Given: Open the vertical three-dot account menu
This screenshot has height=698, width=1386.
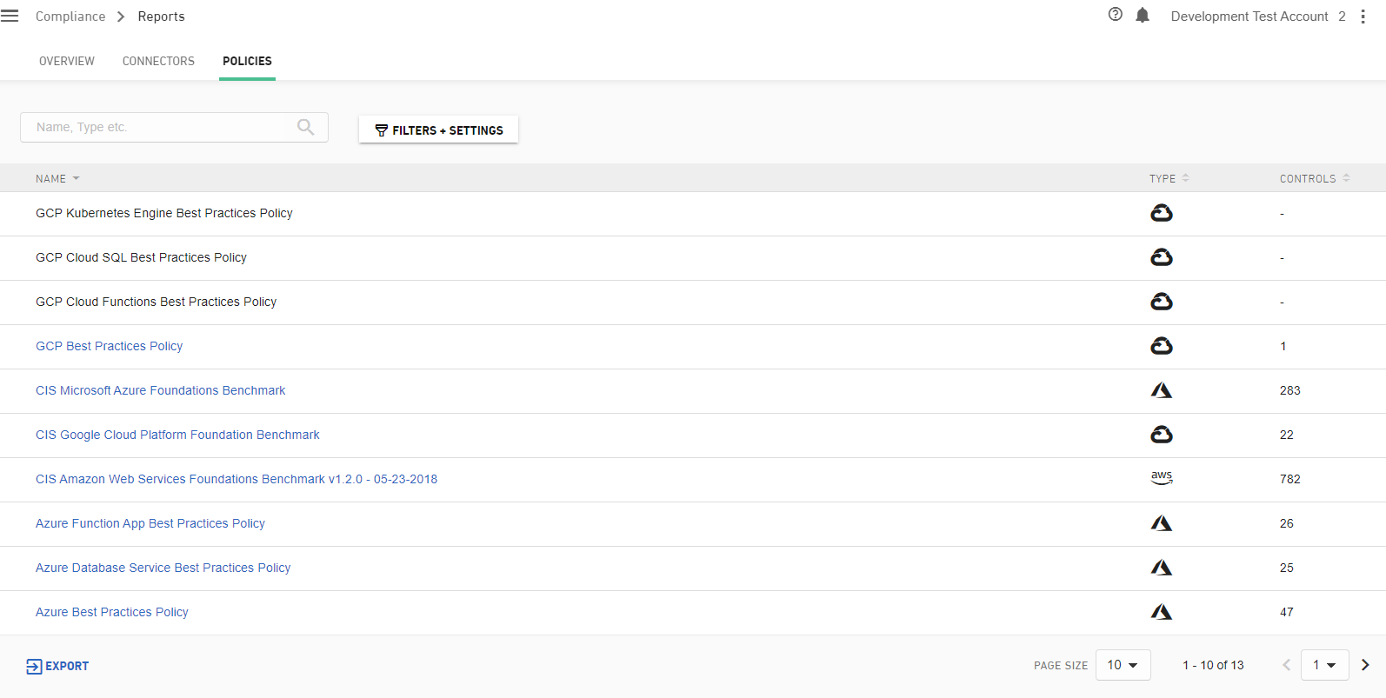Looking at the screenshot, I should 1363,17.
